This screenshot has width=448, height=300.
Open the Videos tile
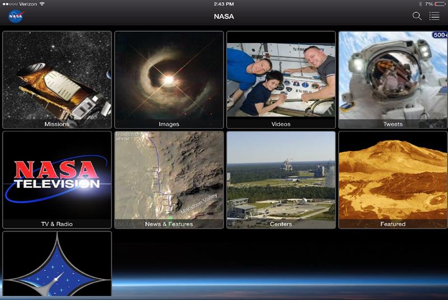(x=281, y=80)
